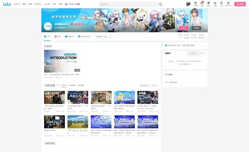Click the miHoYo round profile avatar on banner

[x=48, y=26]
